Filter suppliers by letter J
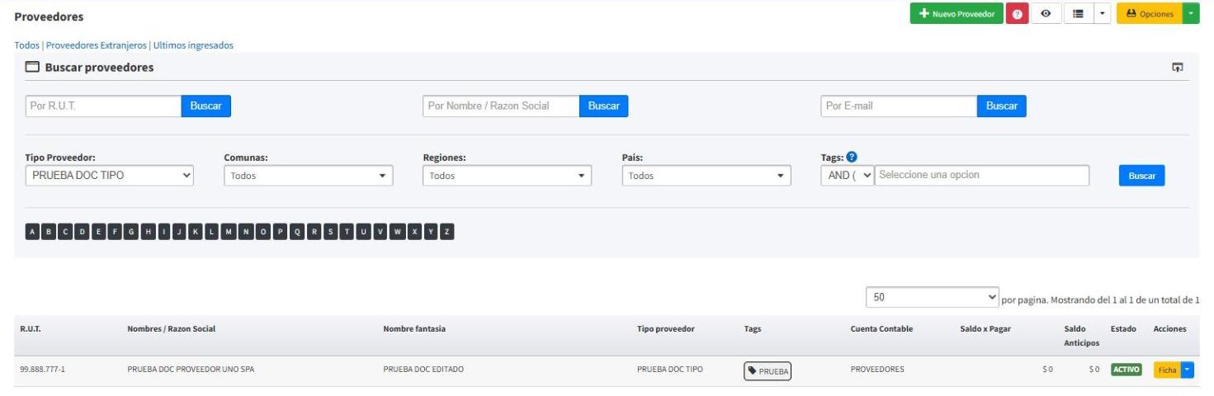Screen dimensions: 1214x396 pos(179,233)
